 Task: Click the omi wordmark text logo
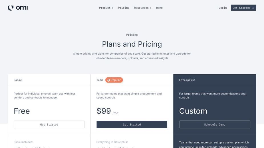tap(22, 8)
